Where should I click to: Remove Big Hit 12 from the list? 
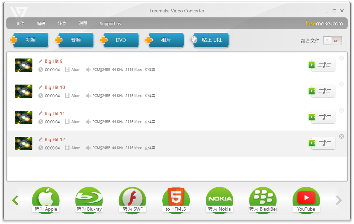(341, 136)
